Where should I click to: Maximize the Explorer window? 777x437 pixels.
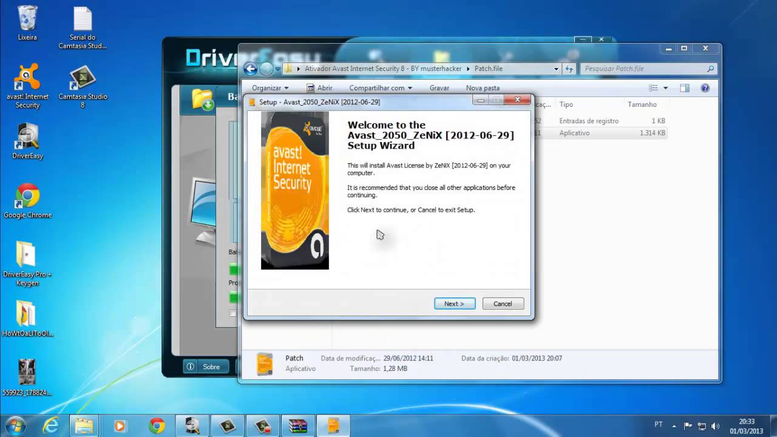point(684,48)
